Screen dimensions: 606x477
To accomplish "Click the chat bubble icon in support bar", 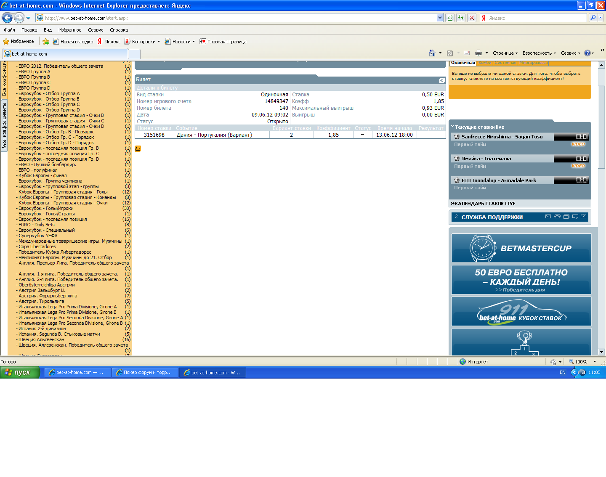I will (575, 217).
